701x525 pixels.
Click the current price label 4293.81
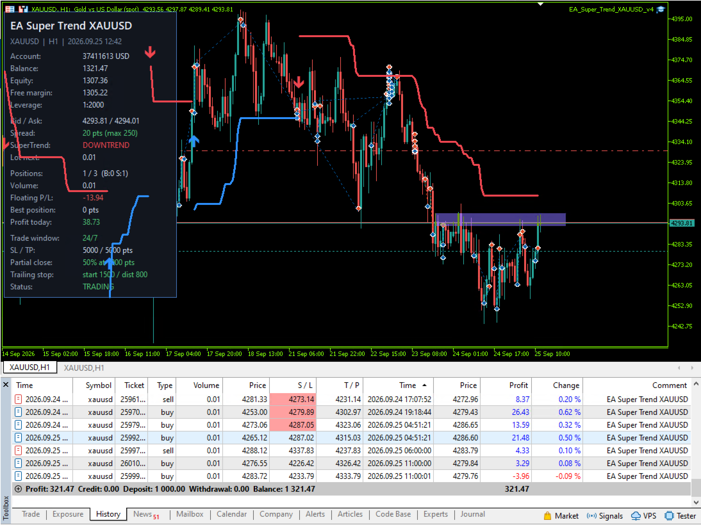[682, 223]
